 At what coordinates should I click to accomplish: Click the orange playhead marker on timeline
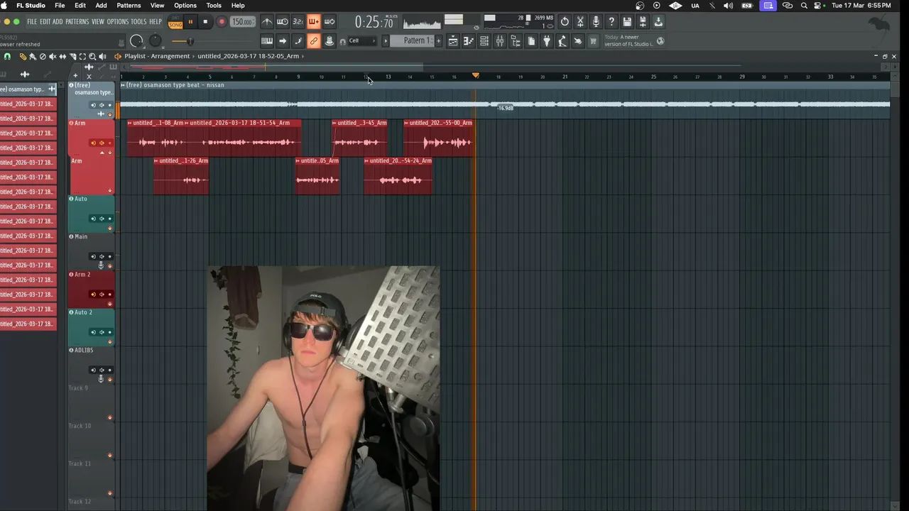[x=476, y=75]
